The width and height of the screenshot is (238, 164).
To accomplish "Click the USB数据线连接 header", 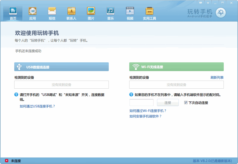I will click(x=61, y=67).
